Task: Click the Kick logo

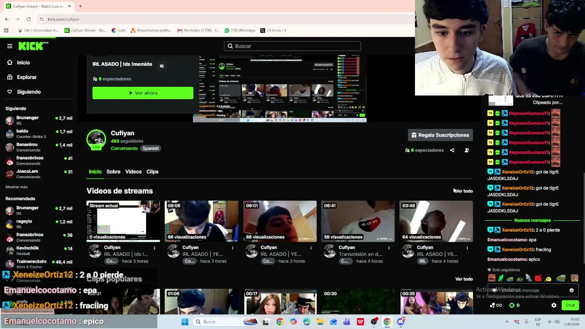Action: tap(33, 46)
